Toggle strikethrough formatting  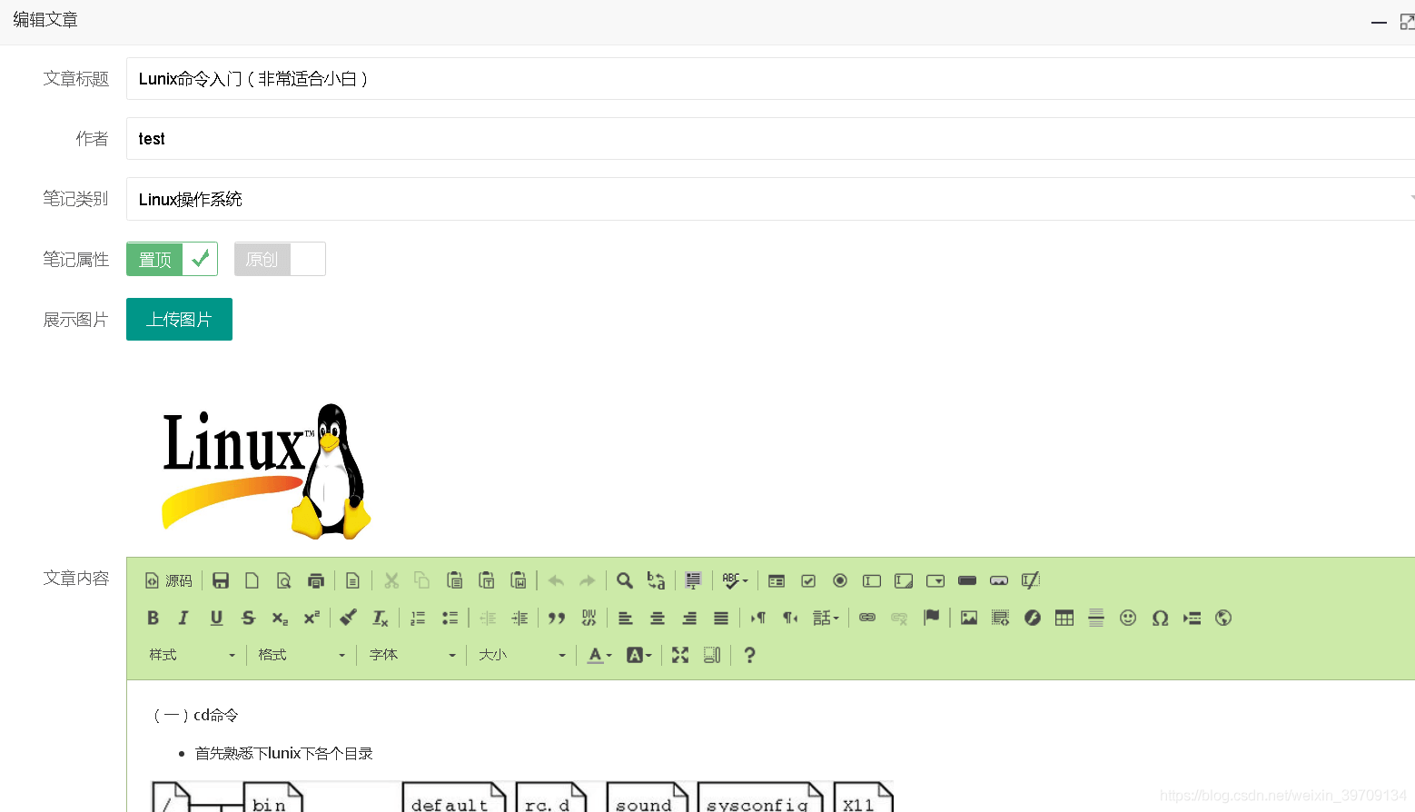(x=248, y=618)
